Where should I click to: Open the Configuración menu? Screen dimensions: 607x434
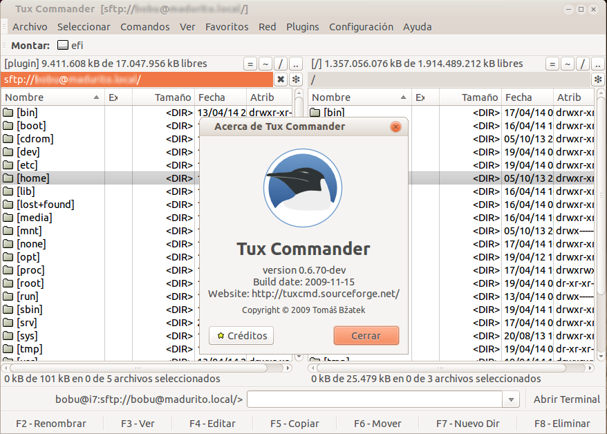point(361,27)
